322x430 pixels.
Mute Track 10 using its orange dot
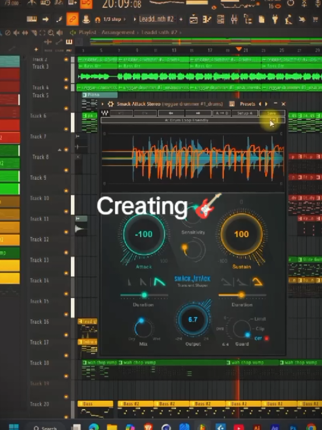pyautogui.click(x=66, y=211)
